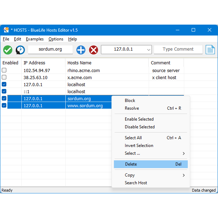Choose Resolve from the context menu

pyautogui.click(x=151, y=108)
